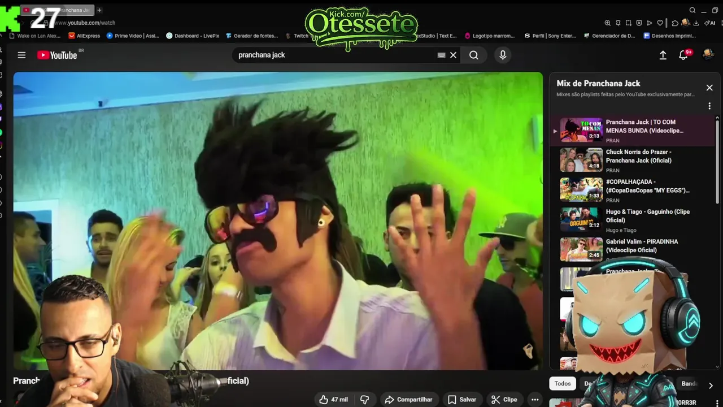Close the Mix de Pranchana Jack panel
The width and height of the screenshot is (723, 407).
pos(709,88)
